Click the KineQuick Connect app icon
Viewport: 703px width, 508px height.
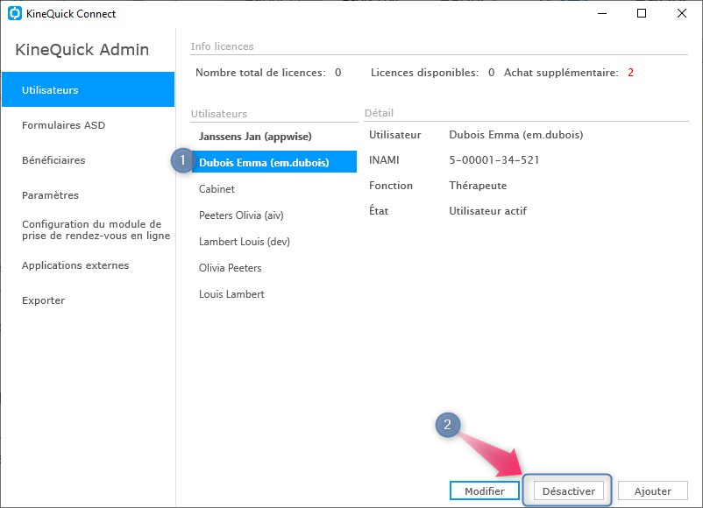tap(15, 13)
